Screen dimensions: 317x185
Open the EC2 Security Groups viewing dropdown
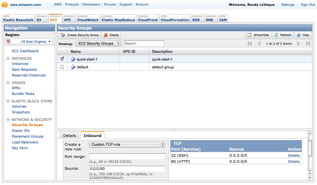tap(98, 43)
